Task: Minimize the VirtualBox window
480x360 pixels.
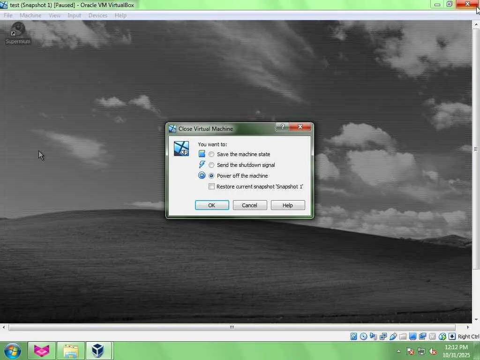Action: click(x=437, y=4)
